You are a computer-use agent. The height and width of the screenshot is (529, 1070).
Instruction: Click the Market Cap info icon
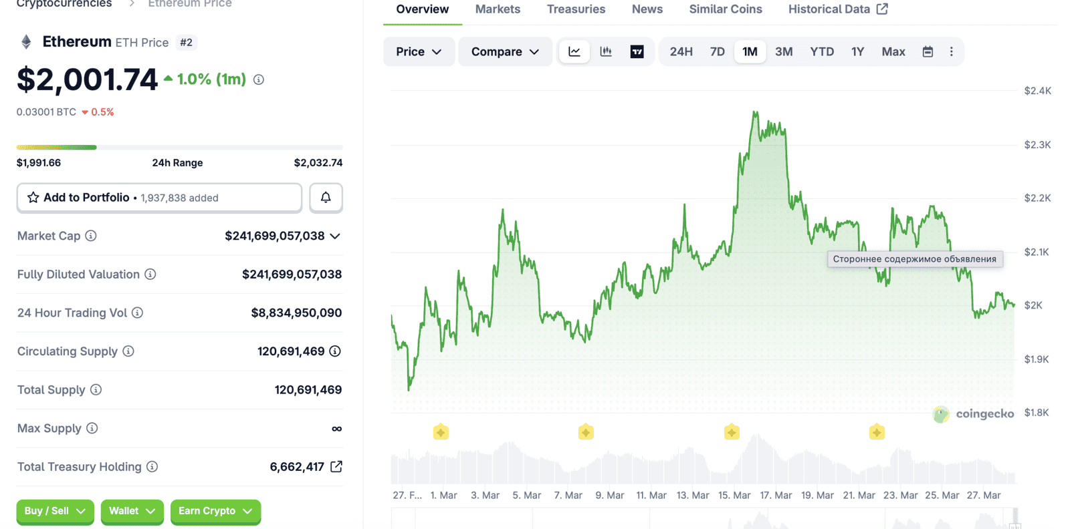pyautogui.click(x=91, y=236)
